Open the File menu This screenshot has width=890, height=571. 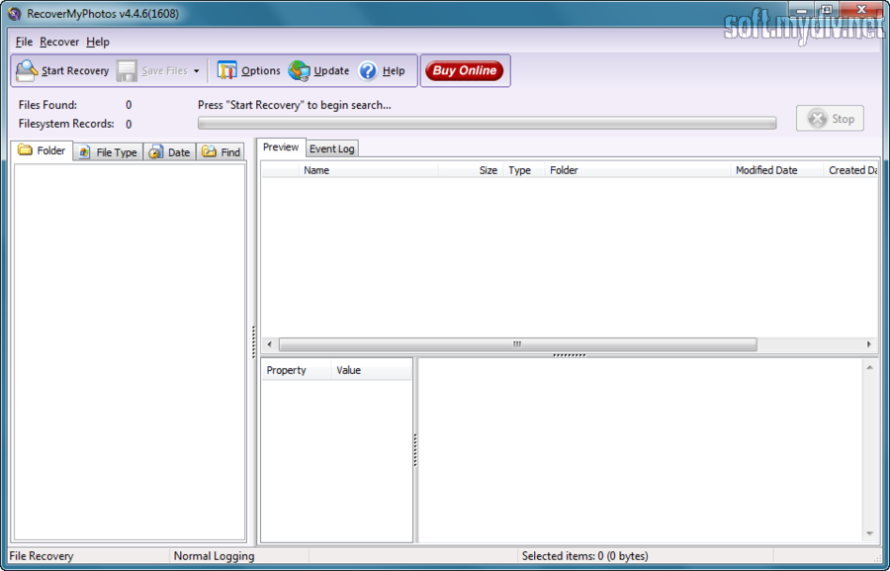(x=24, y=42)
